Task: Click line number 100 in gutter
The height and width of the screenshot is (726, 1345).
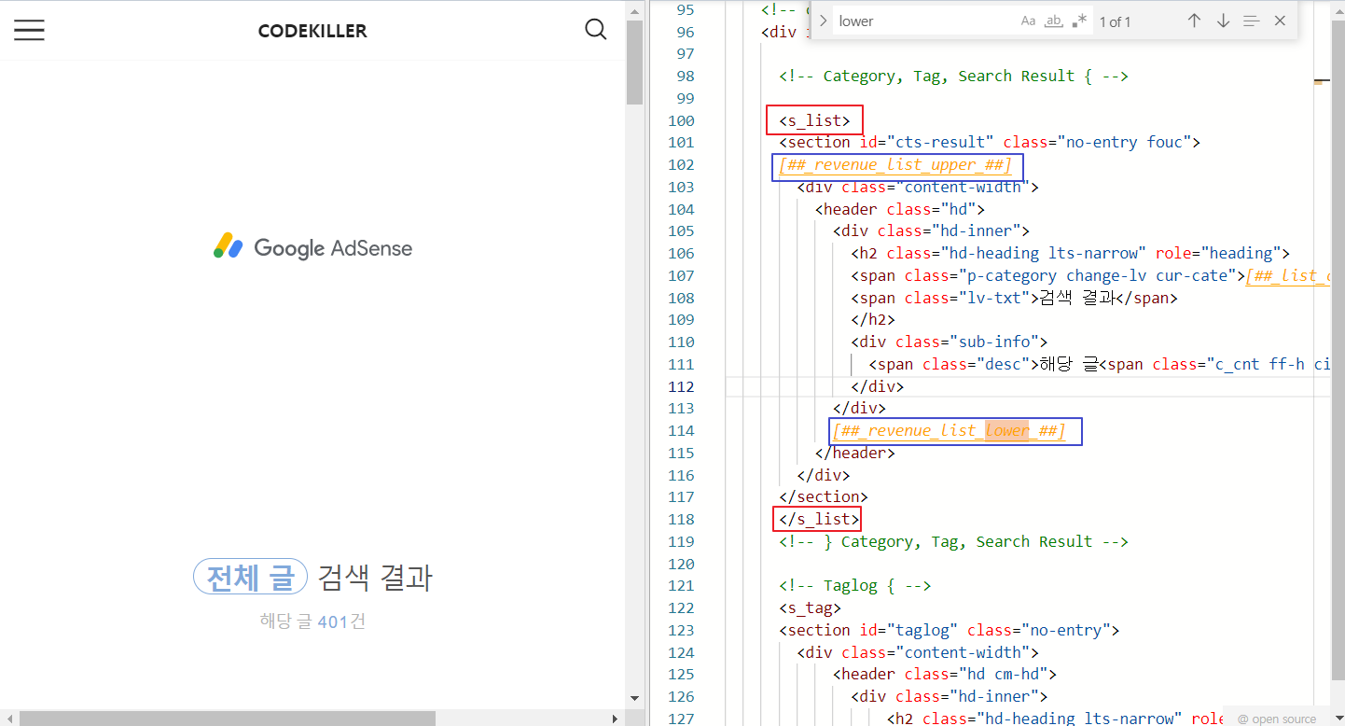Action: pyautogui.click(x=681, y=120)
